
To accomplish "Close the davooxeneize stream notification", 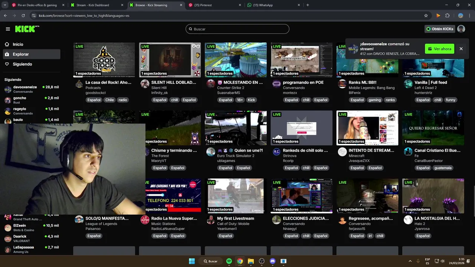I will (x=461, y=49).
